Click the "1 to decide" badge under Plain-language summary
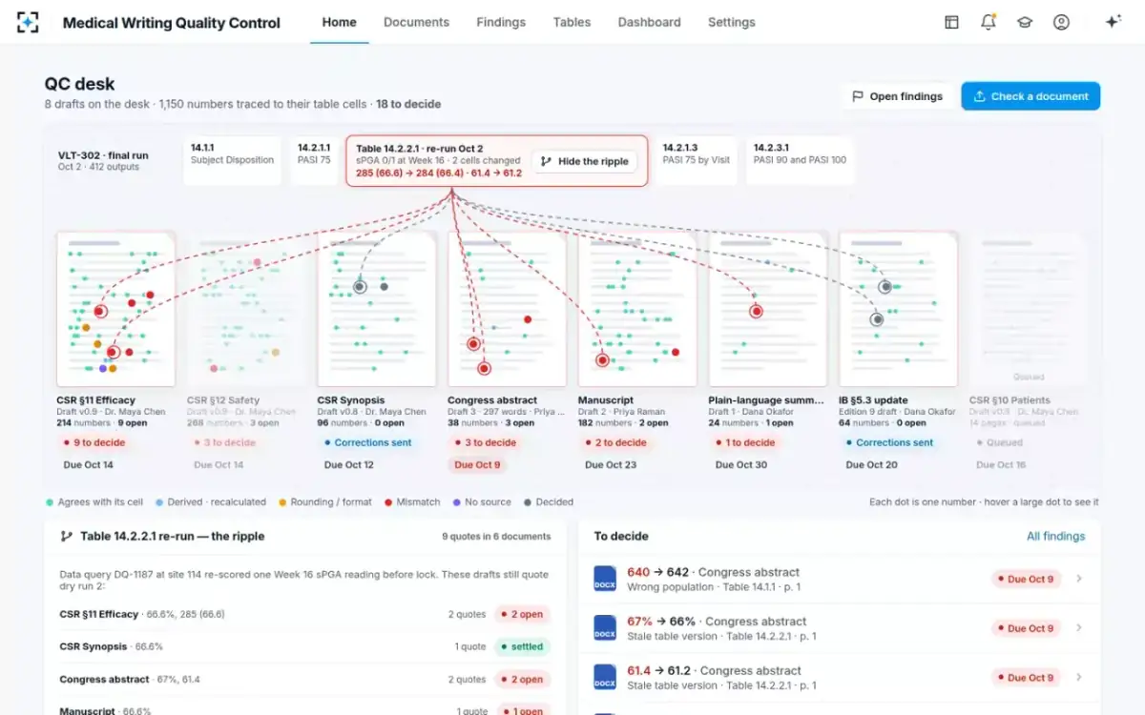This screenshot has height=715, width=1145. pyautogui.click(x=745, y=442)
